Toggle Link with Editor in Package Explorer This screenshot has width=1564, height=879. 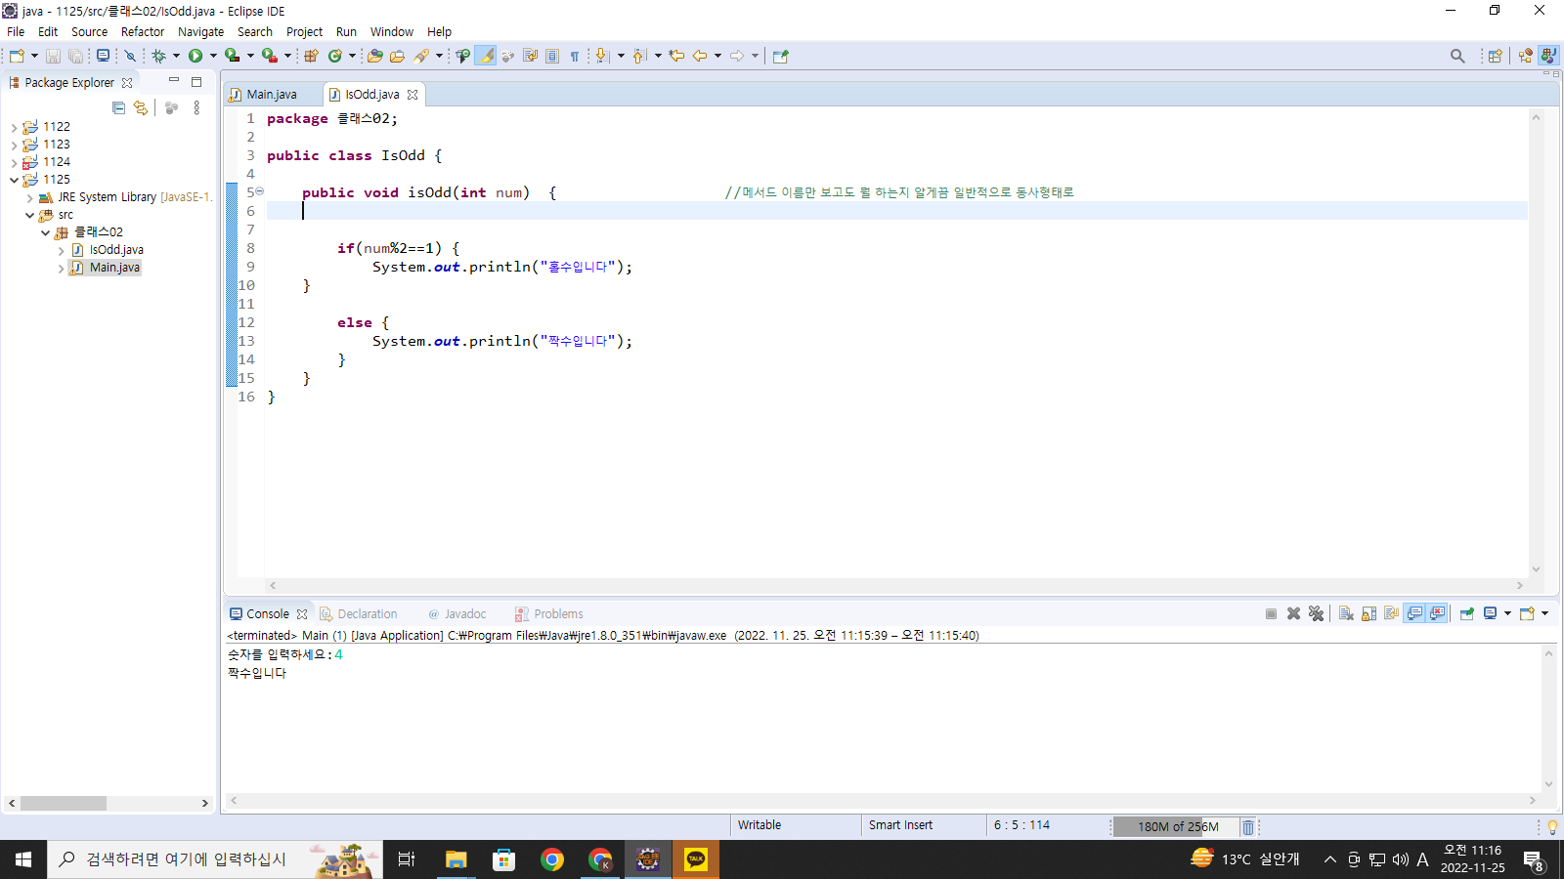tap(141, 107)
